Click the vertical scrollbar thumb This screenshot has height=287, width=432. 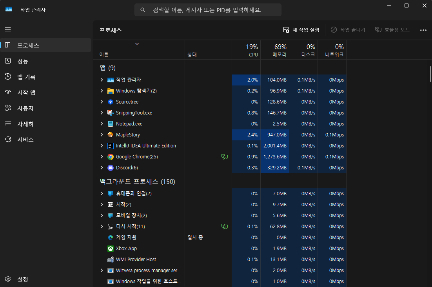[x=430, y=74]
